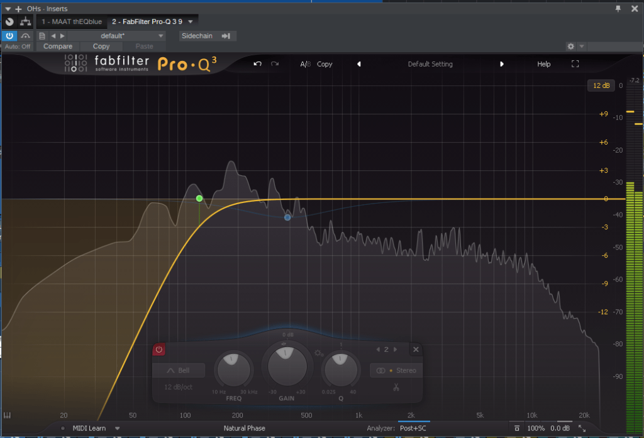Select the green EQ band node

(199, 199)
